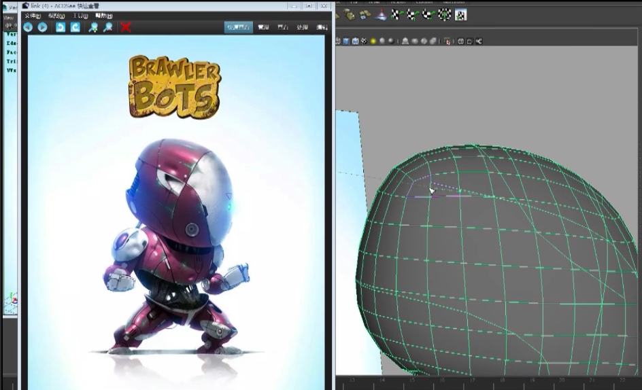Click the olive cubes combine shelf icon
642x390 pixels.
(350, 15)
